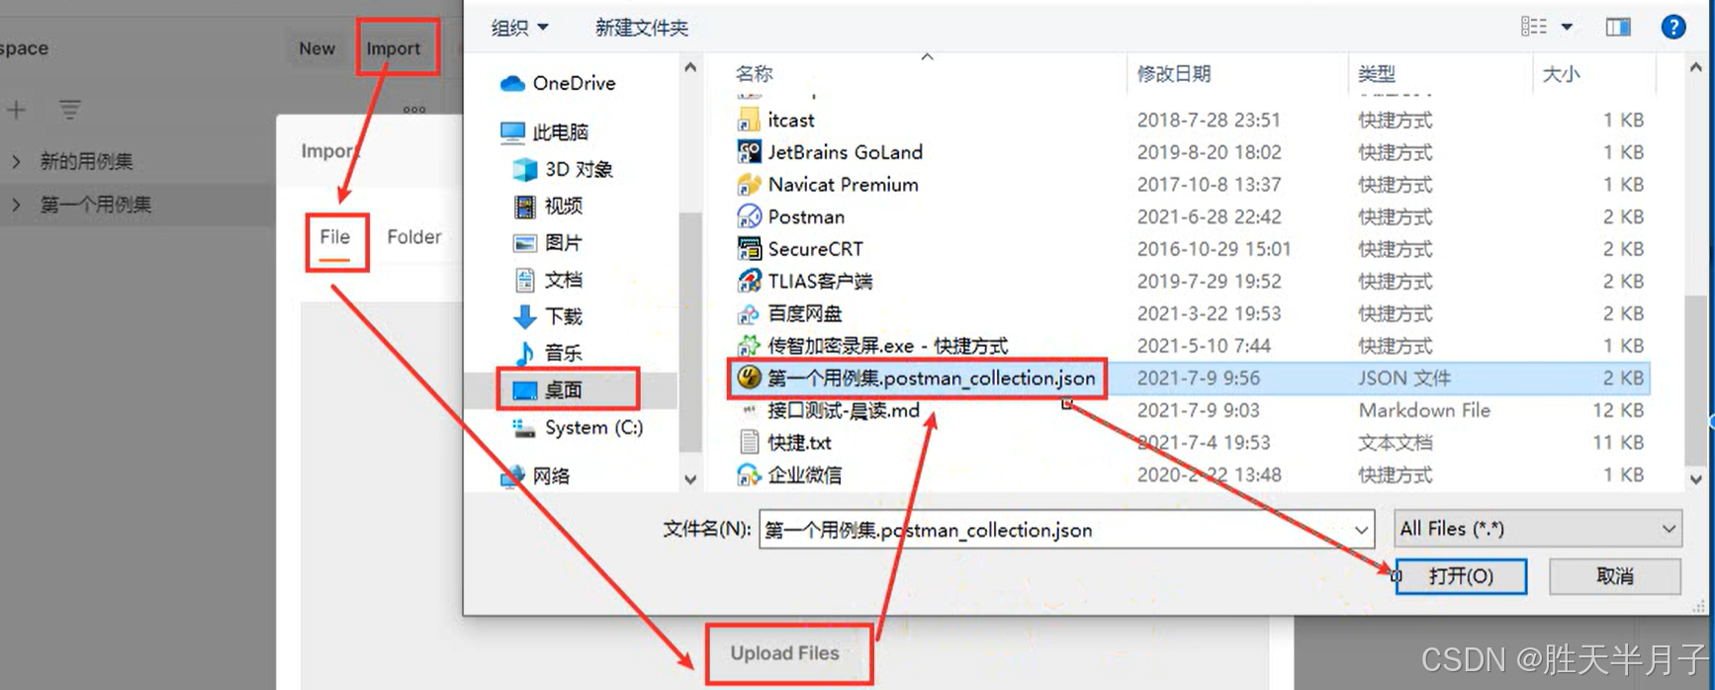The height and width of the screenshot is (690, 1715).
Task: Select the JetBrains GoLand shortcut icon
Action: click(x=749, y=151)
